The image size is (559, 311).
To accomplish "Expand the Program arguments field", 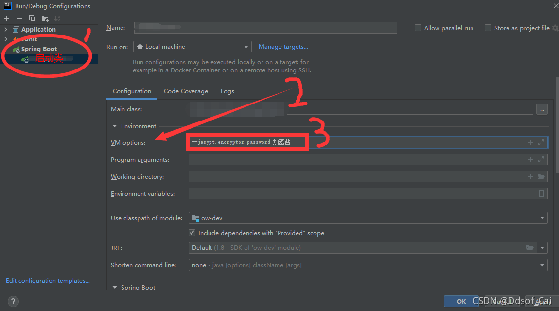I will point(541,159).
